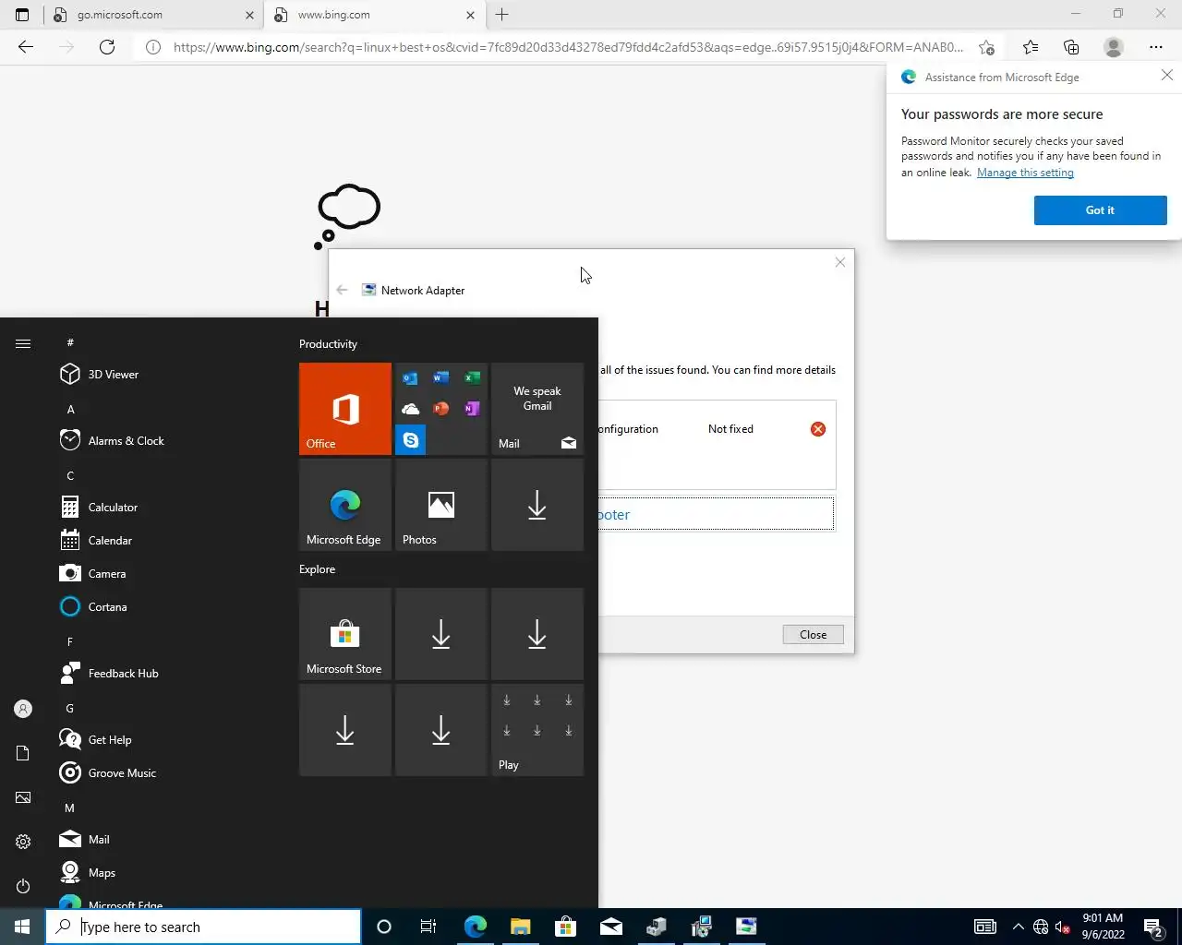This screenshot has height=945, width=1182.
Task: Open a new browser tab
Action: pos(501,15)
